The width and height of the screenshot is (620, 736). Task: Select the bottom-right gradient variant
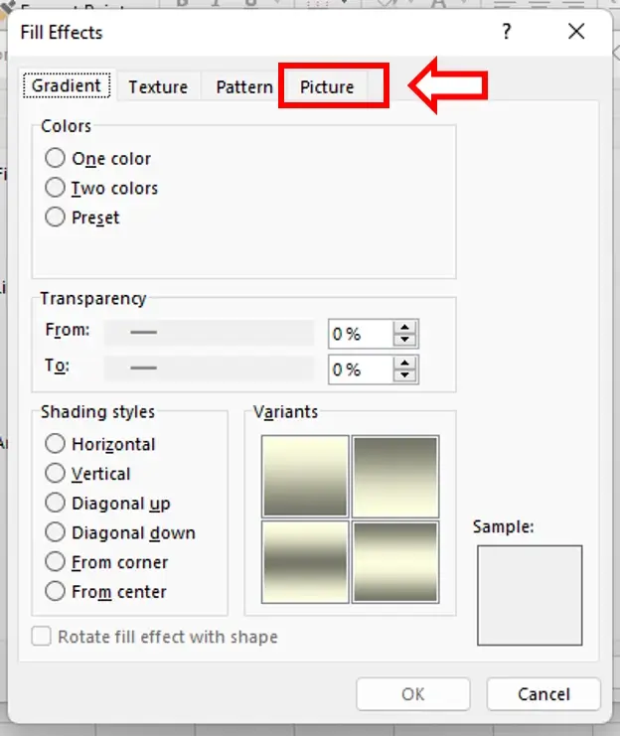[x=394, y=561]
